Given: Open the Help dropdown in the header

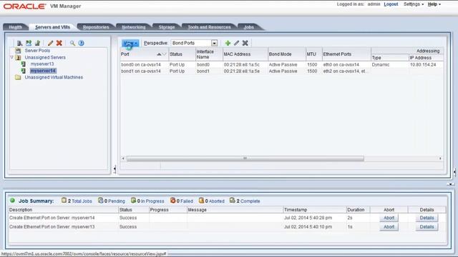Looking at the screenshot, I should tap(434, 4).
